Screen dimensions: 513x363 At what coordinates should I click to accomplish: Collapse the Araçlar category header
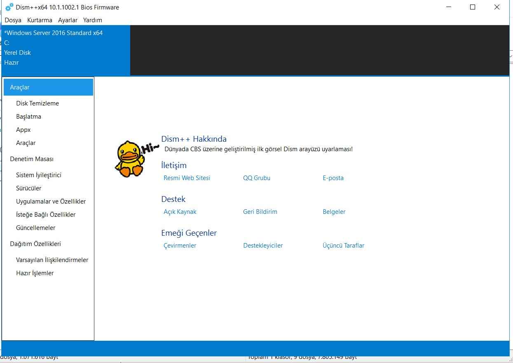(48, 87)
